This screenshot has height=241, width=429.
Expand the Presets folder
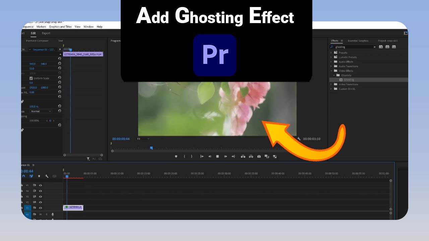coord(331,53)
